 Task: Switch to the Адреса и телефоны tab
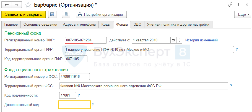[79, 25]
